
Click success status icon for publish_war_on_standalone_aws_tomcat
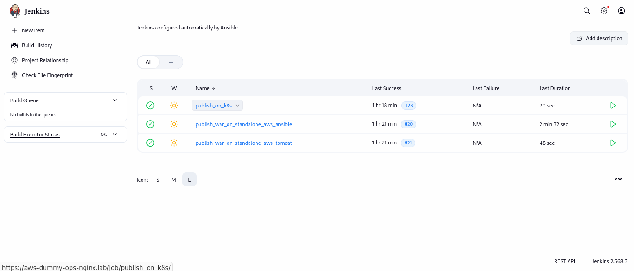pos(150,143)
